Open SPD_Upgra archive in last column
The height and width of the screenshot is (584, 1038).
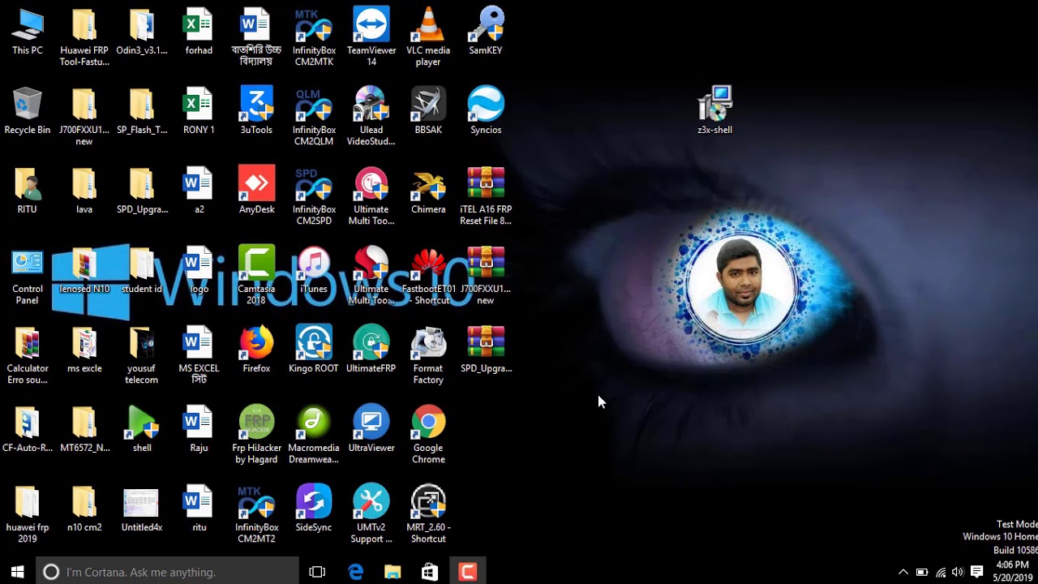tap(486, 350)
